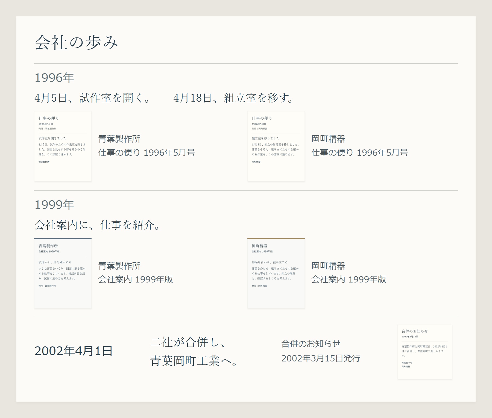The image size is (492, 418).
Task: Click the 2002年3月15日発行 caption text
Action: pos(321,358)
